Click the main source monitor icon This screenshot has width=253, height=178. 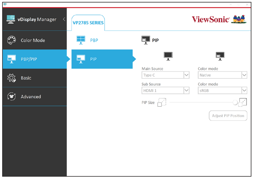tap(168, 56)
